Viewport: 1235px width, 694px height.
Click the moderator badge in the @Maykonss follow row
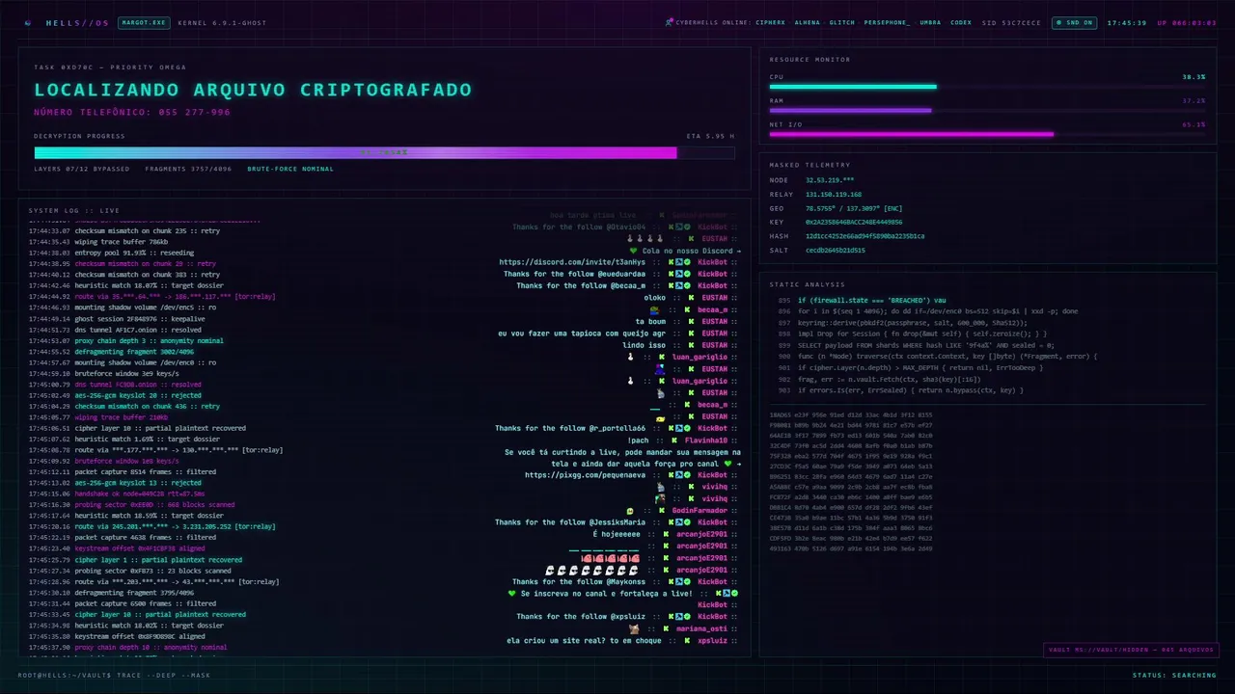679,582
